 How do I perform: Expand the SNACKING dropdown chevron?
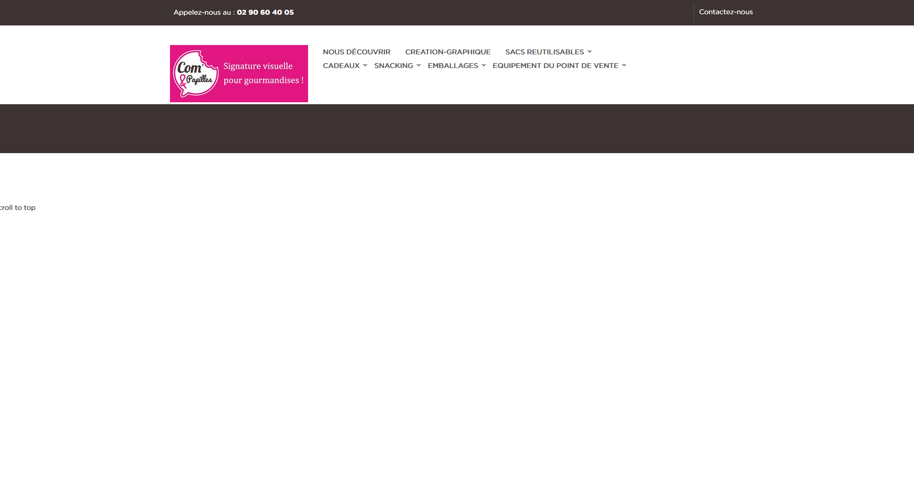[x=418, y=65]
